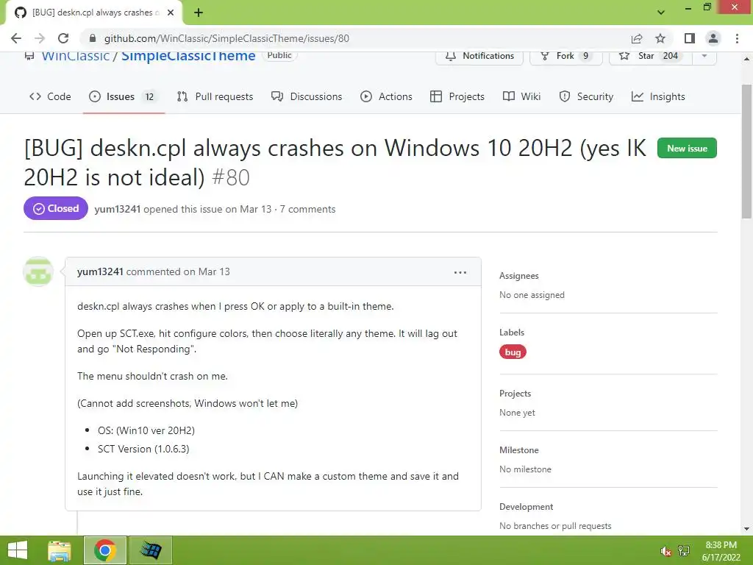Open the classic Windows flag taskbar app

pos(150,550)
